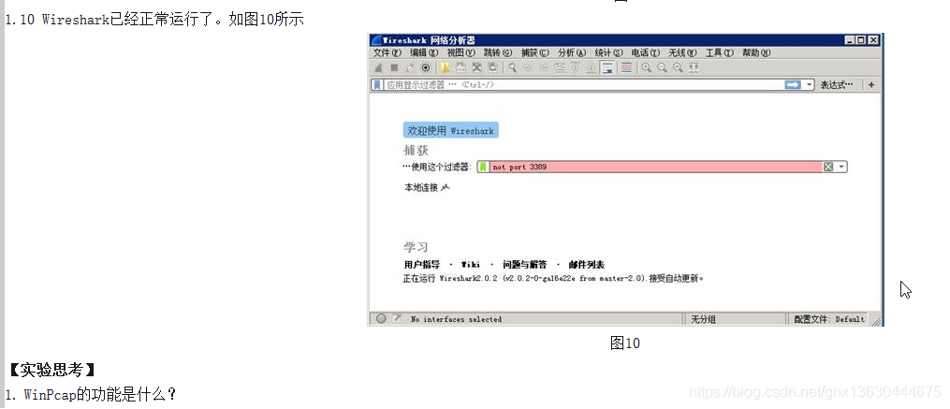Open the 用户指导 user guide link
The image size is (950, 409).
click(422, 265)
